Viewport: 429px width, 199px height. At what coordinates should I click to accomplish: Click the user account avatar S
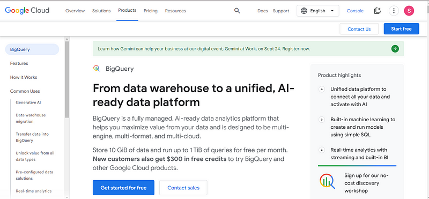pos(409,11)
